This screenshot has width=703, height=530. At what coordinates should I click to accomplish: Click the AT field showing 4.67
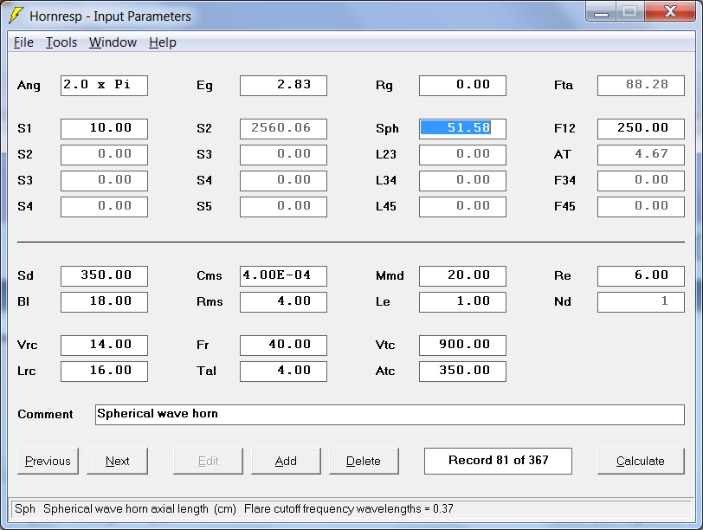(642, 155)
